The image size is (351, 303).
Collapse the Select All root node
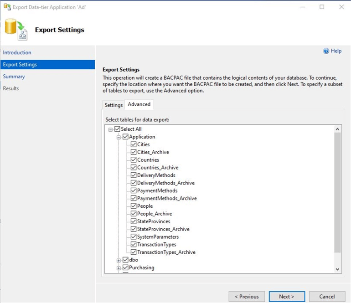pyautogui.click(x=110, y=129)
